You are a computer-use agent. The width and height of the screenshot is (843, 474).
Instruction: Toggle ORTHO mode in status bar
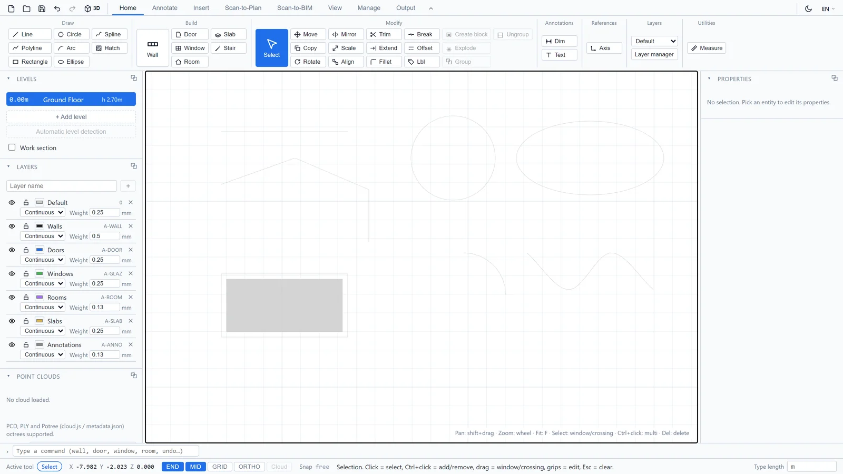point(249,467)
